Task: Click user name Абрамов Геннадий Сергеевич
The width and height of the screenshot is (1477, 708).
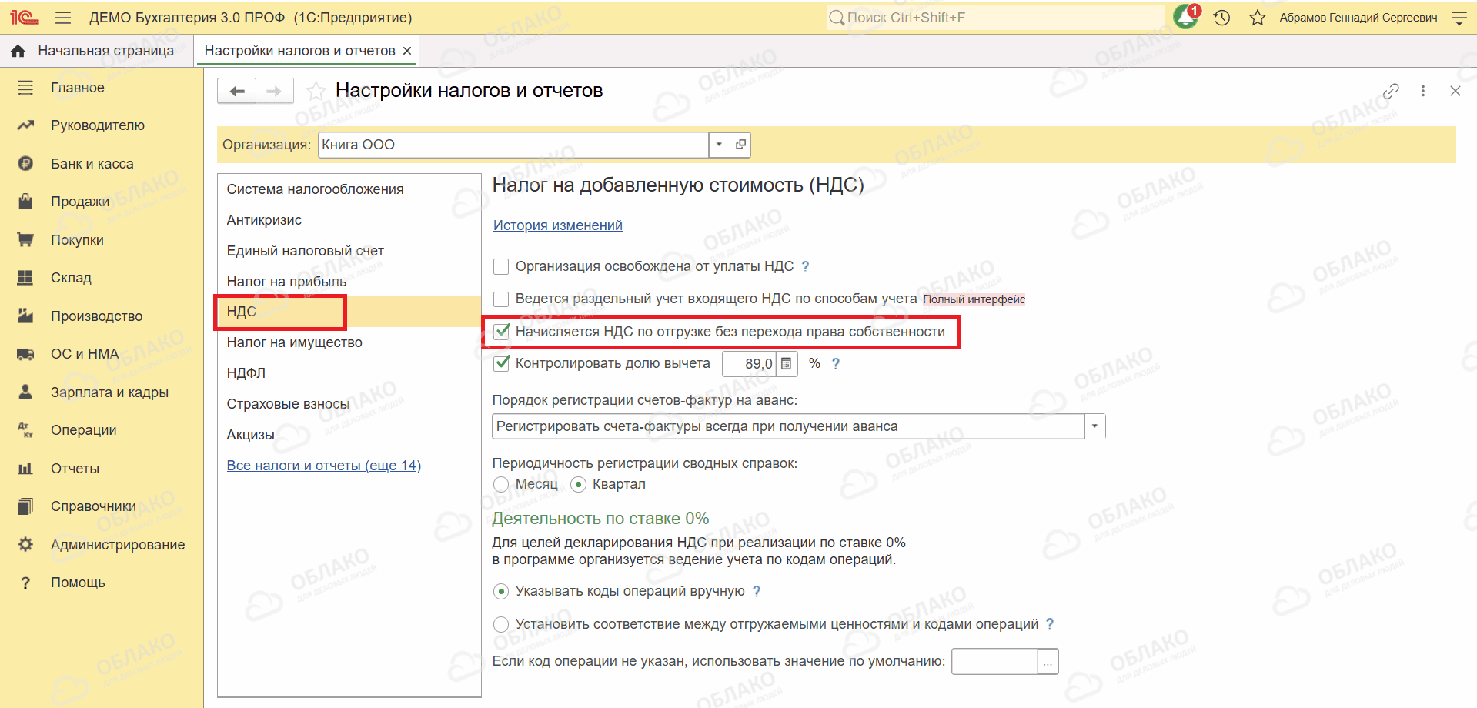Action: (1358, 18)
